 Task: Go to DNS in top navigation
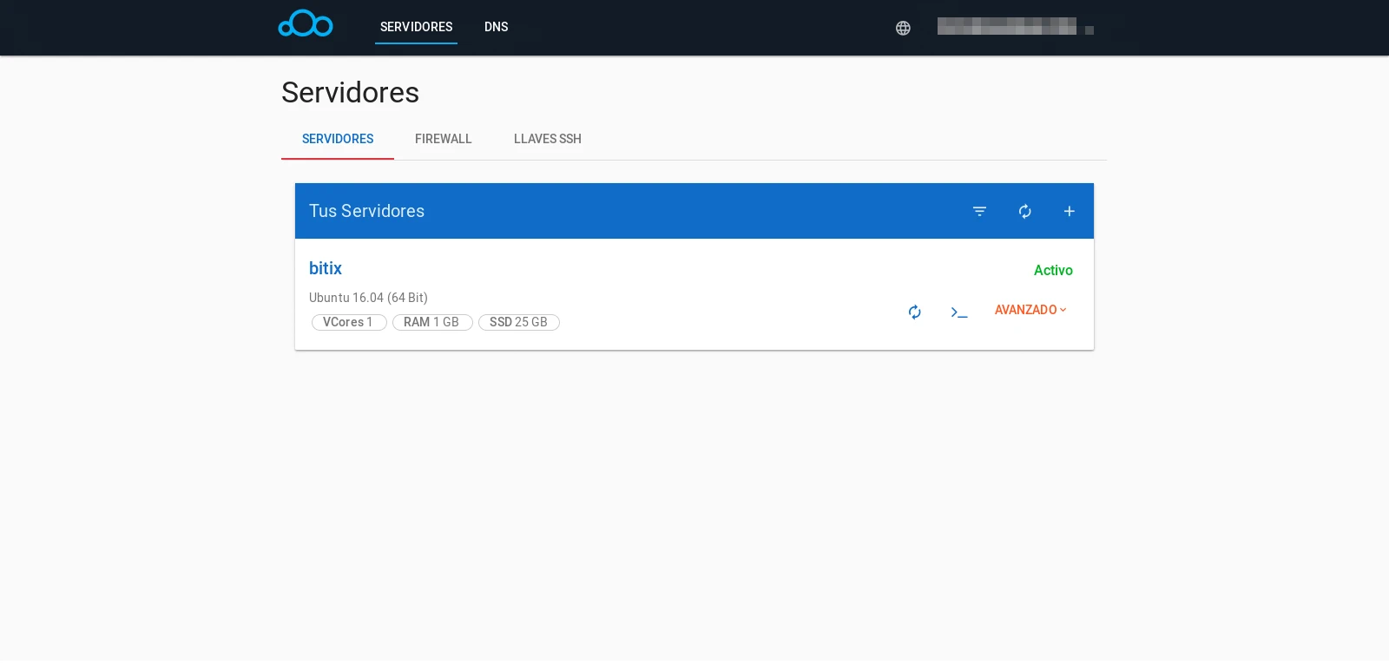pos(496,27)
